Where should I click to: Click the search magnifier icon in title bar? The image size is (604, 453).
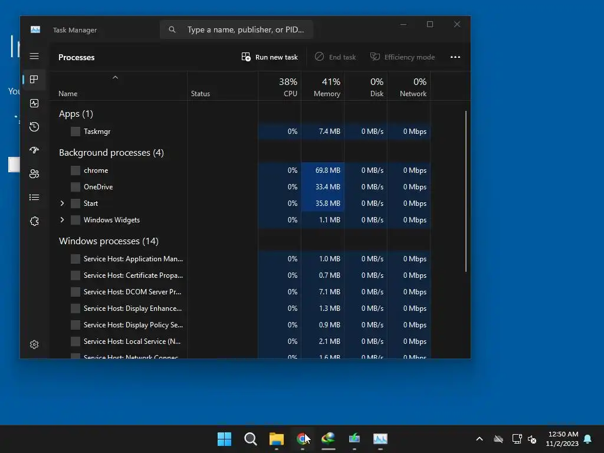[x=172, y=29]
